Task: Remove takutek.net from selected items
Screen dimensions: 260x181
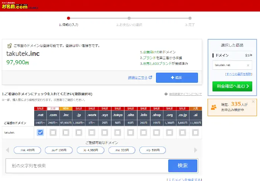Action: (x=248, y=65)
